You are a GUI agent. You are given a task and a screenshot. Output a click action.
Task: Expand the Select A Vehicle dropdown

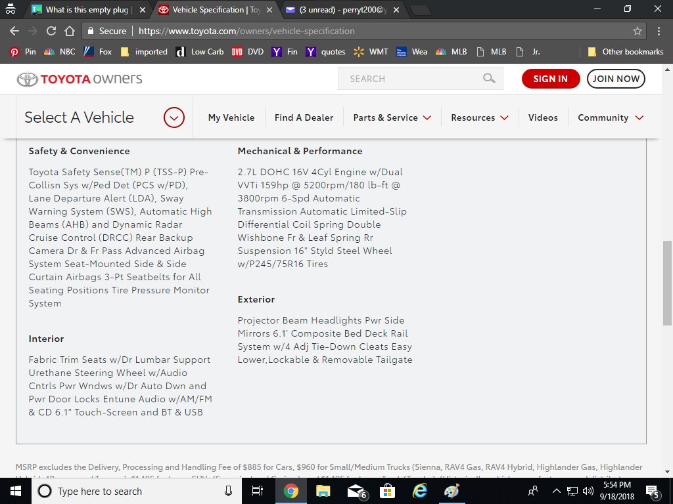(x=174, y=117)
